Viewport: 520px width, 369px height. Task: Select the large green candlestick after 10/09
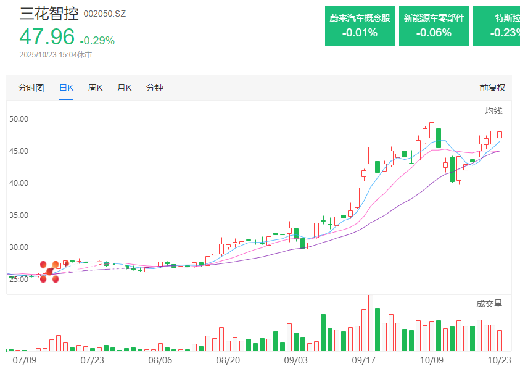coord(452,169)
